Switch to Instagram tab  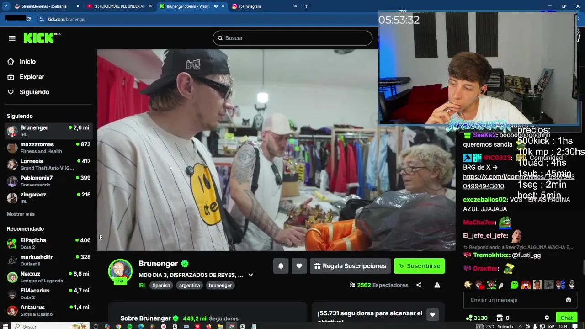pyautogui.click(x=265, y=6)
